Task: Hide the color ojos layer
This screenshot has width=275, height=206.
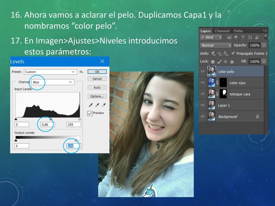Action: [202, 82]
